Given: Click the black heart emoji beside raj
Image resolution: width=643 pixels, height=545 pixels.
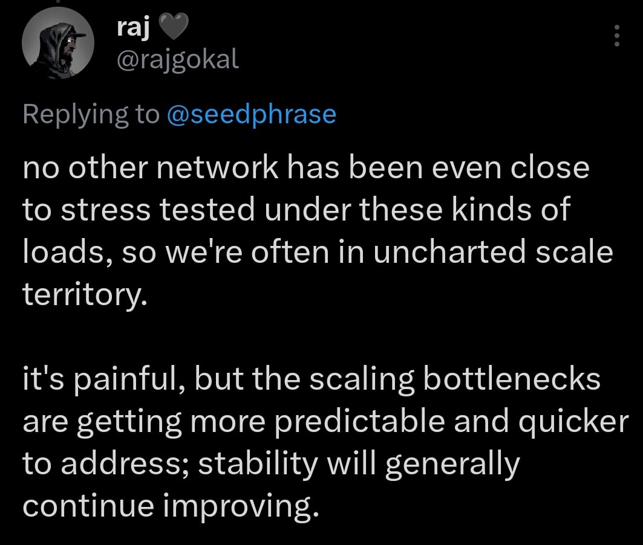Looking at the screenshot, I should (x=172, y=26).
